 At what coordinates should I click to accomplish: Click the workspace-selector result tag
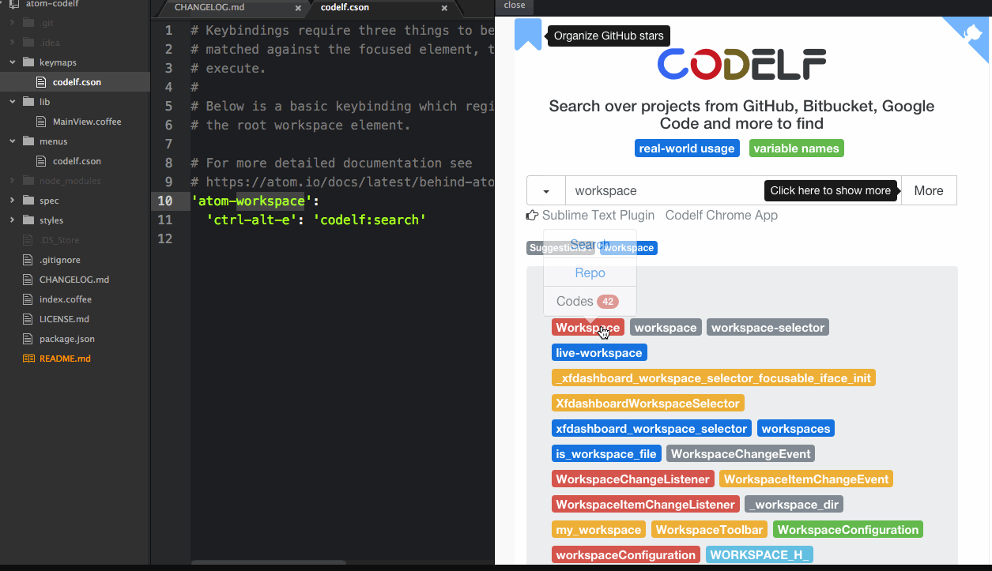768,327
